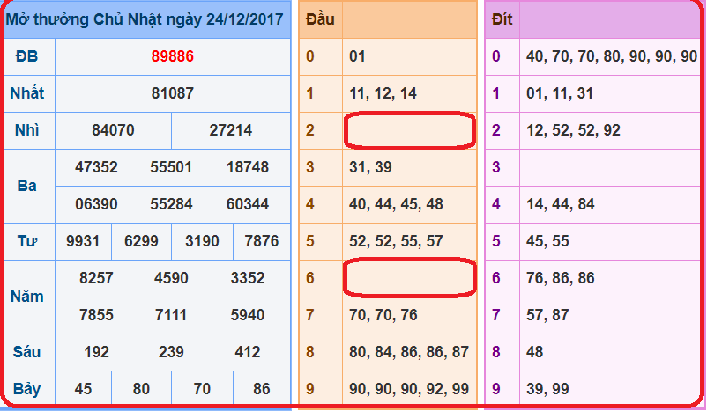Click the Đít 0 cell listing 40, 70, 70, 80
The width and height of the screenshot is (707, 411).
tap(611, 56)
